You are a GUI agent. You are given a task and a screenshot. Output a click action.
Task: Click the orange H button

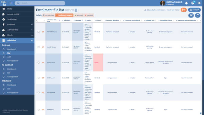(184, 10)
